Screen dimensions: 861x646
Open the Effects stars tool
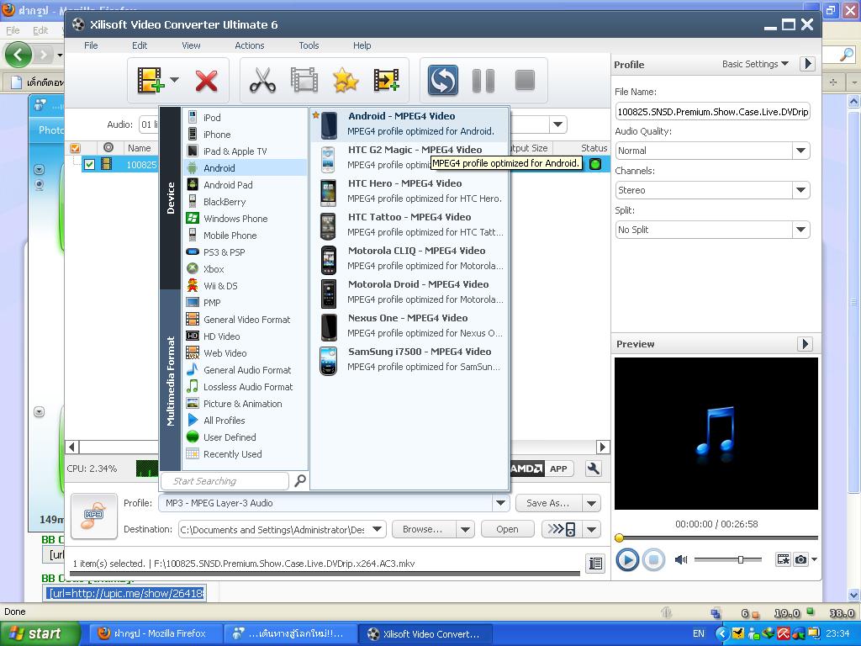pyautogui.click(x=346, y=80)
